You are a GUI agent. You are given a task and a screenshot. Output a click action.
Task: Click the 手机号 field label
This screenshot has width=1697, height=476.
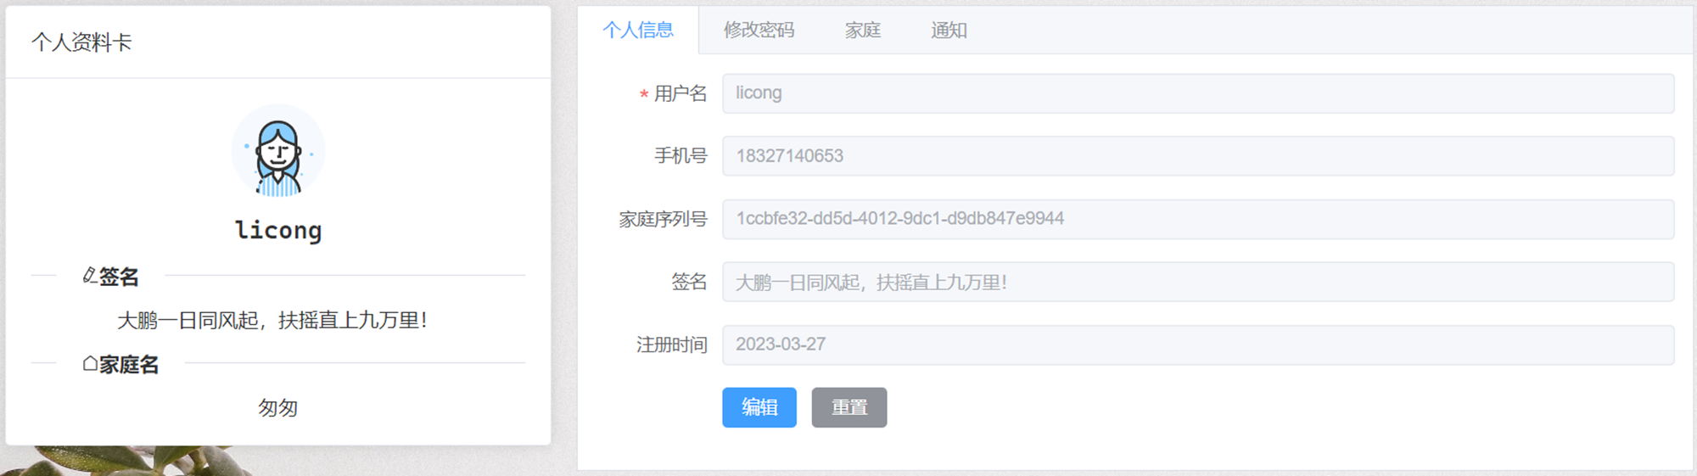680,156
